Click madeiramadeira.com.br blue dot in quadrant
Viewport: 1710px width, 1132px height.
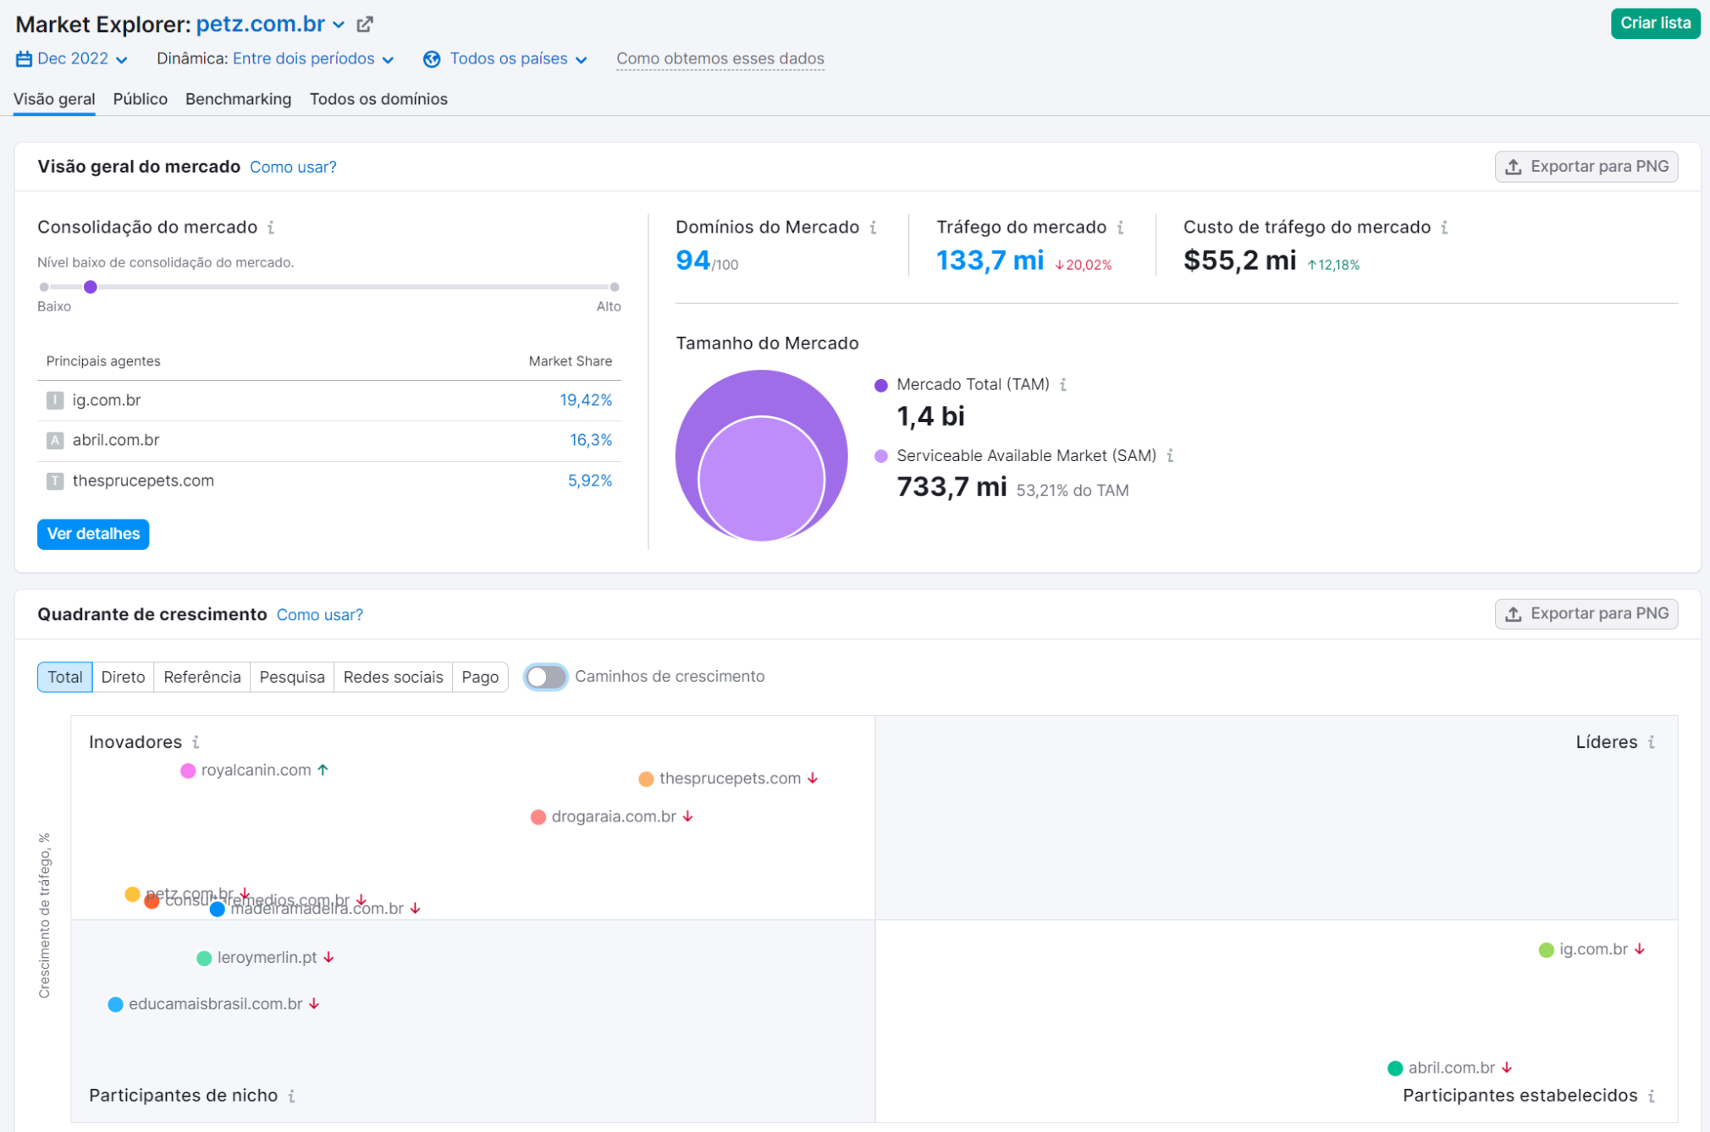tap(218, 909)
